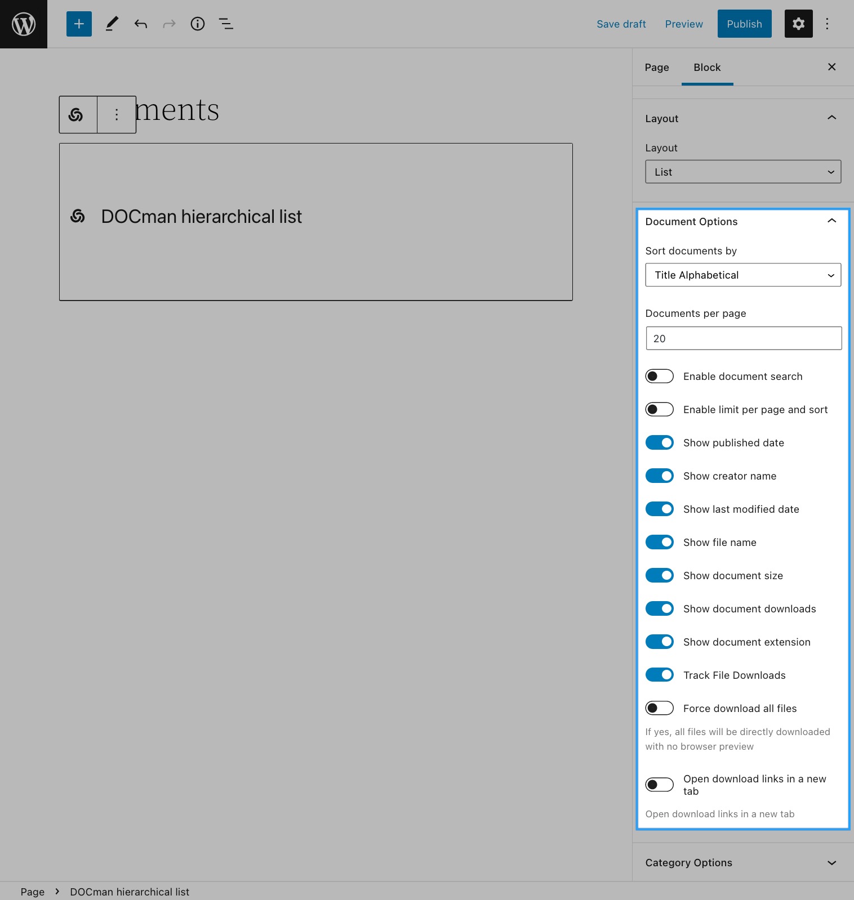Click Page in the bottom breadcrumb
Screen dimensions: 854x900
pos(33,892)
